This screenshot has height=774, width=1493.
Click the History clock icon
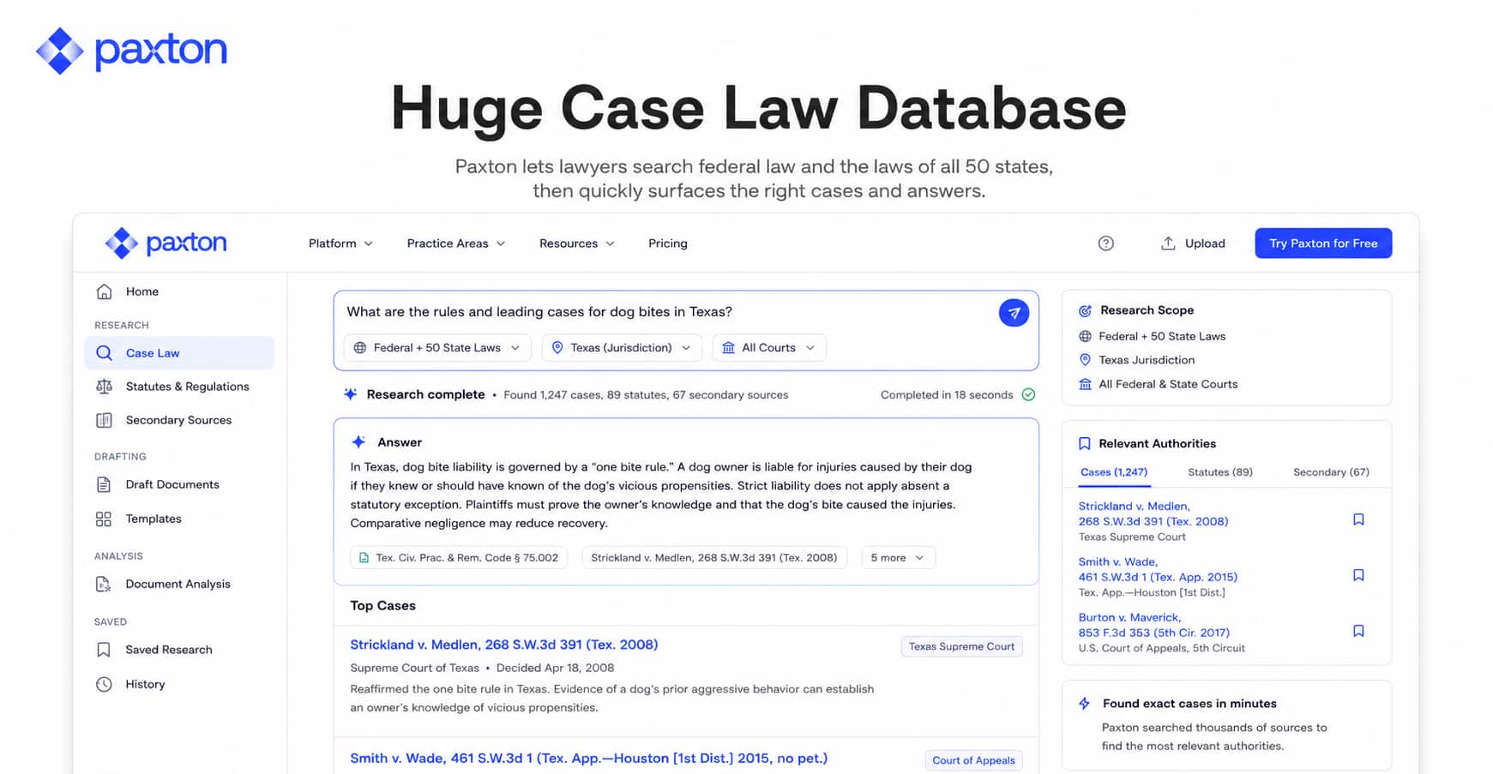(104, 684)
